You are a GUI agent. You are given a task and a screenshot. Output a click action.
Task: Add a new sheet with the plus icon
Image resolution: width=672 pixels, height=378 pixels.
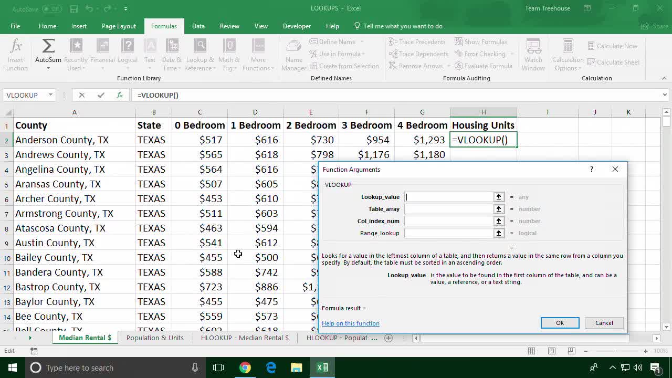coord(388,338)
